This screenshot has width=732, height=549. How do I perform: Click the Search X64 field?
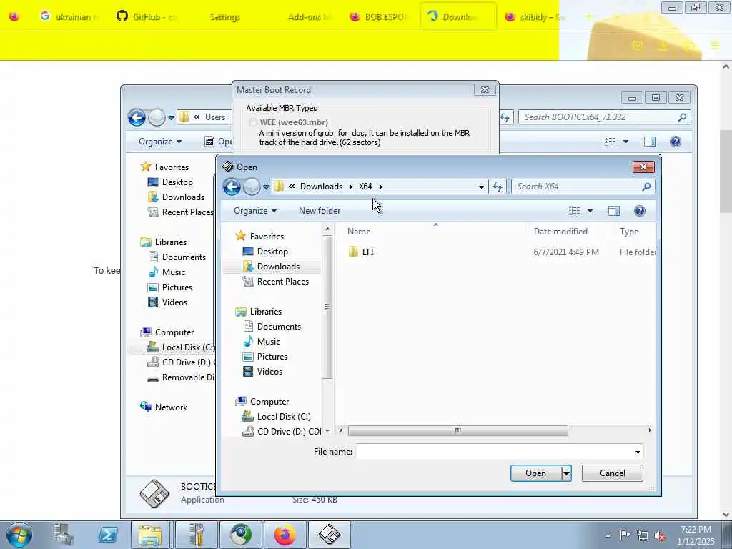(578, 187)
